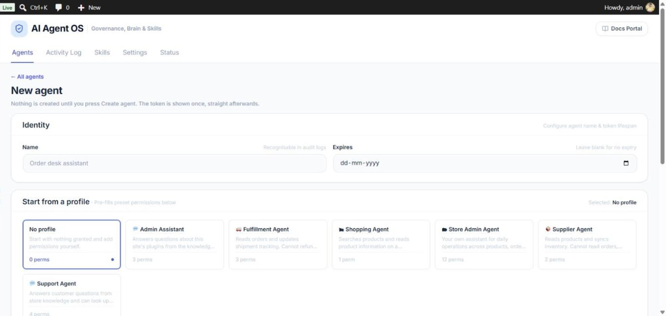Click the page scrollbar up arrow

(662, 3)
